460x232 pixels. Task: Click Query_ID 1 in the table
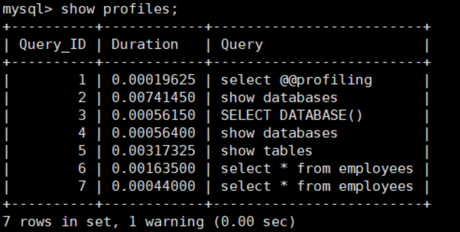pos(82,80)
